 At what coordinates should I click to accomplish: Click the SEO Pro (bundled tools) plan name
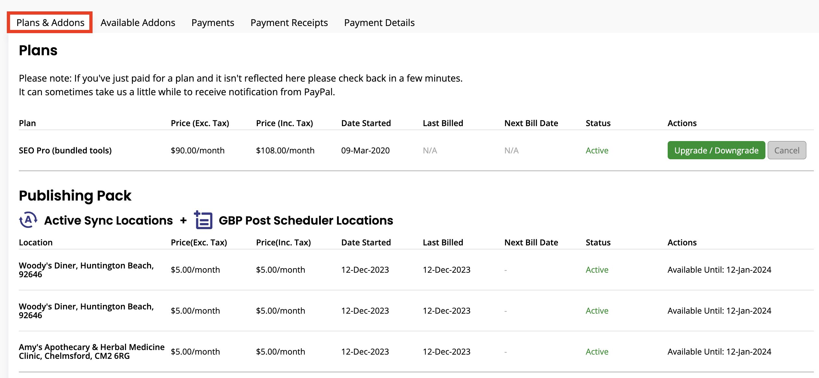coord(65,150)
